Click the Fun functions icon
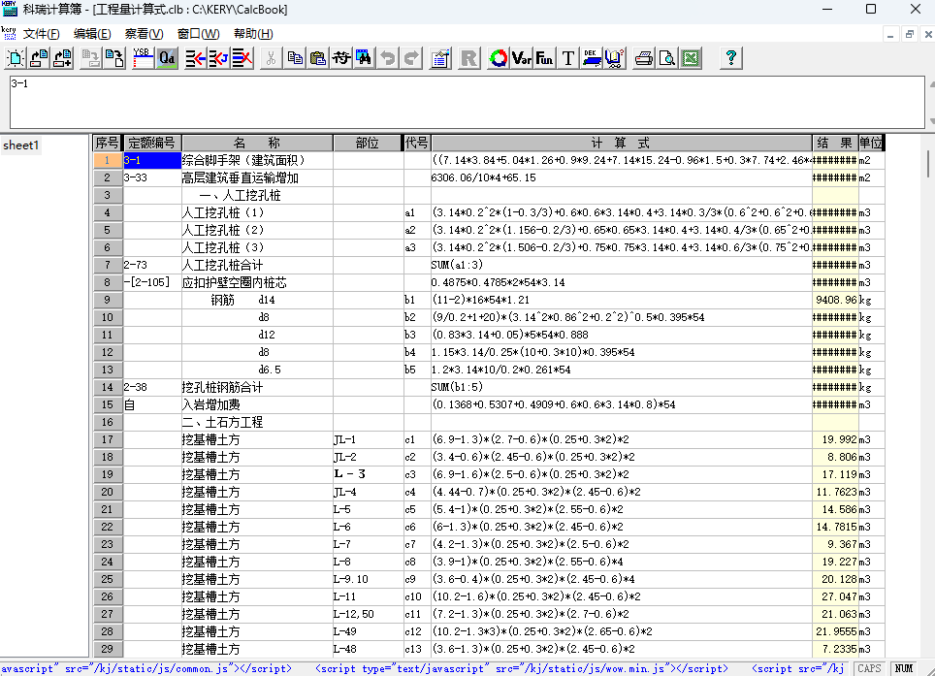935x676 pixels. 544,58
